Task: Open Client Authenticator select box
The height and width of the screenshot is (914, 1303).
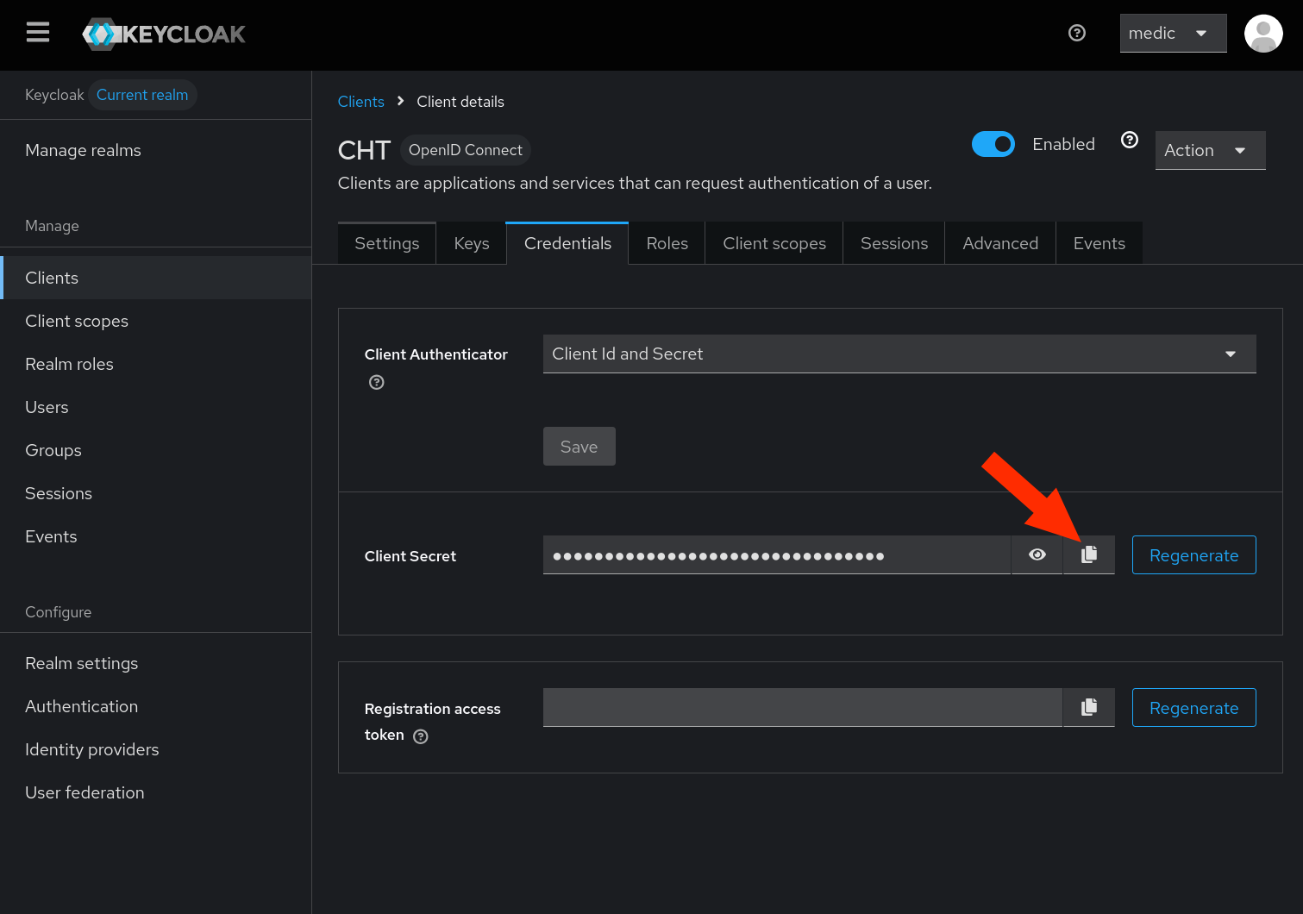Action: point(899,354)
